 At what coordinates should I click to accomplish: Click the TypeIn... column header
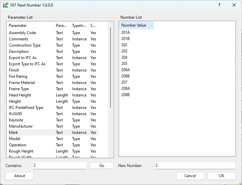click(79, 26)
